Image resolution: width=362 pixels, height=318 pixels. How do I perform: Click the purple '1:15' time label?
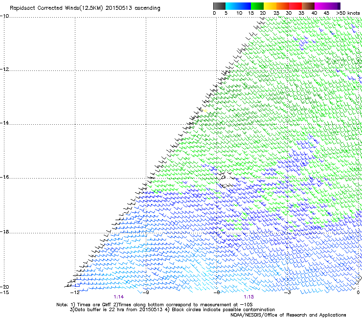[249, 297]
